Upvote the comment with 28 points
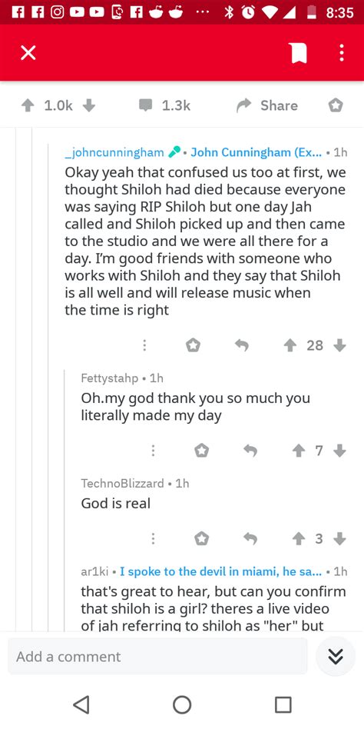This screenshot has width=364, height=729. point(290,345)
